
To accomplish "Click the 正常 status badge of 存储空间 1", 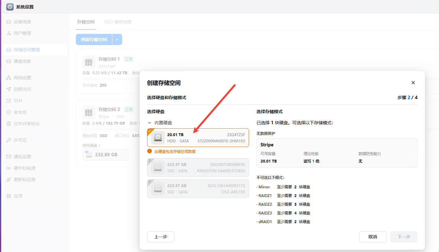I will 129,59.
